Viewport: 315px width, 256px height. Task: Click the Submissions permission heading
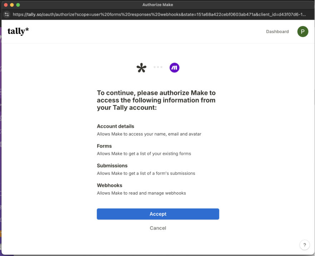pyautogui.click(x=112, y=166)
